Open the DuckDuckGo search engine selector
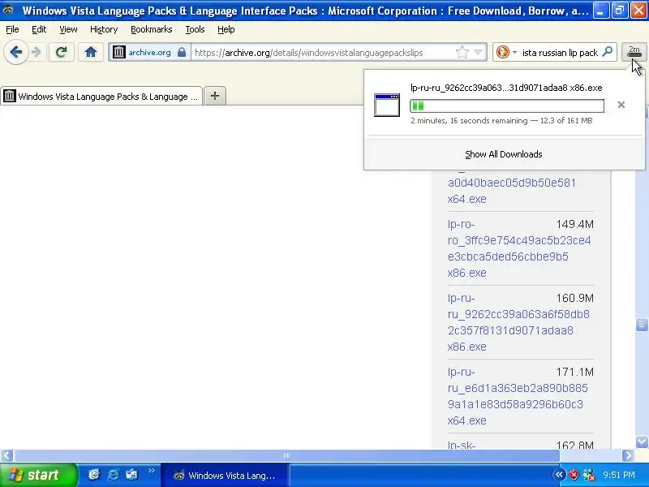The width and height of the screenshot is (649, 487). click(505, 52)
